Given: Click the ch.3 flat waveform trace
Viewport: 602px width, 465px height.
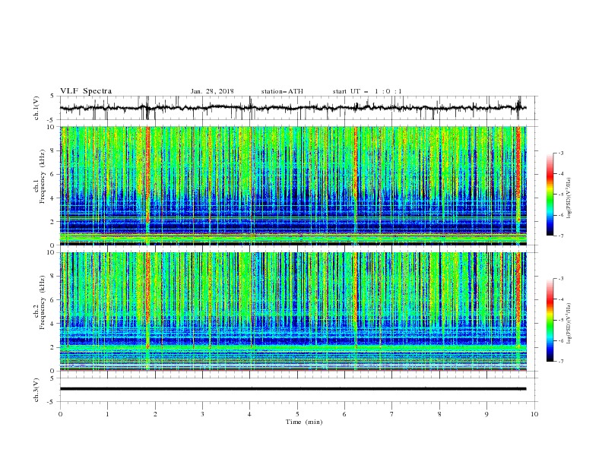Looking at the screenshot, I should (x=293, y=389).
